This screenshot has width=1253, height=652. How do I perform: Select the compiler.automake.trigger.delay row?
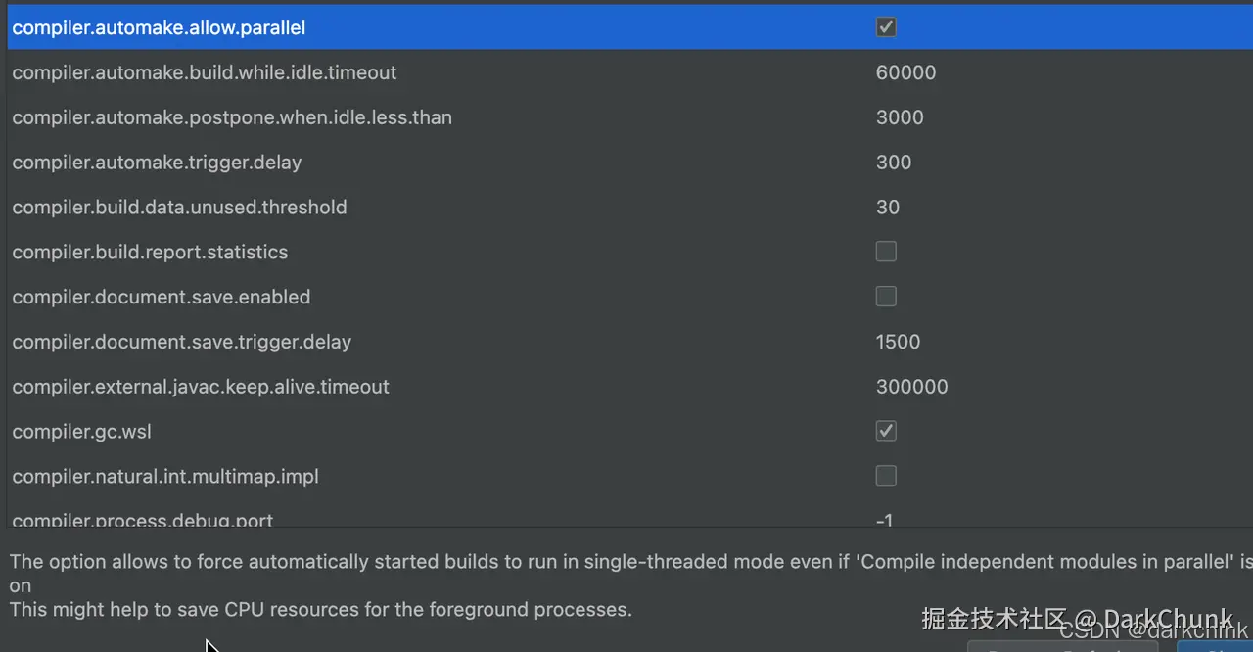click(157, 163)
